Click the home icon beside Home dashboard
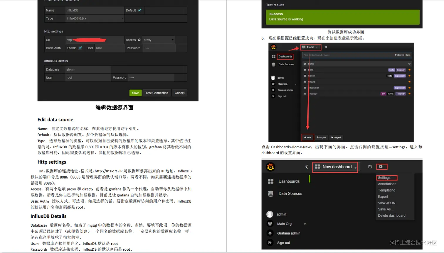This screenshot has height=253, width=444. coord(305,64)
